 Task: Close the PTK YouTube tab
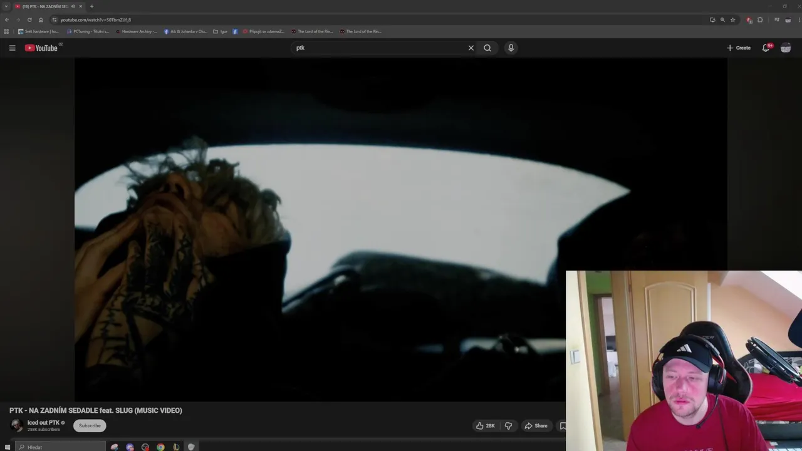point(80,6)
